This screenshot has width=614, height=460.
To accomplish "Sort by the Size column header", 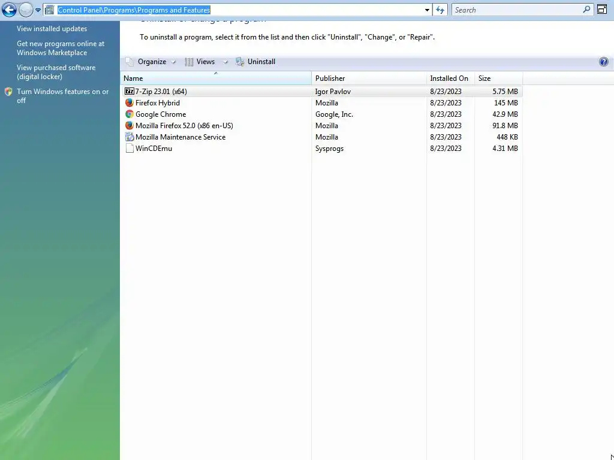I will (x=498, y=78).
